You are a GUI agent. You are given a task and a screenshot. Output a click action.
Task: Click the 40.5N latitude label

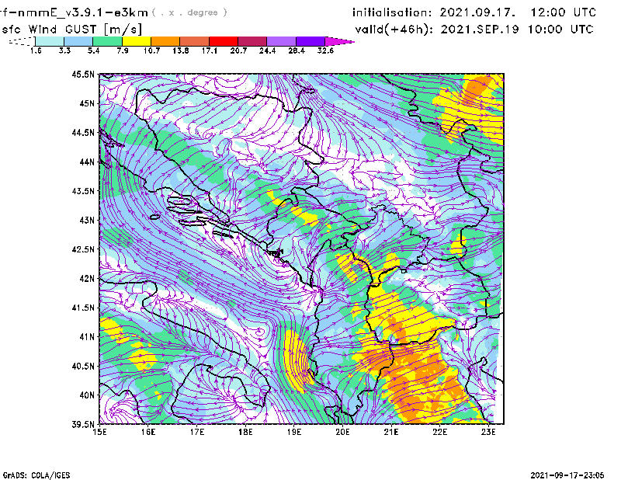tap(83, 366)
